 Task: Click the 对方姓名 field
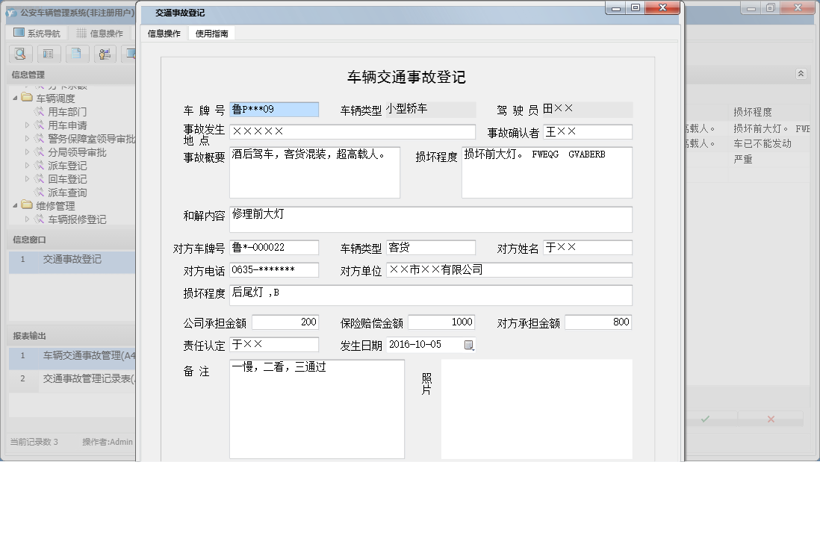[588, 248]
